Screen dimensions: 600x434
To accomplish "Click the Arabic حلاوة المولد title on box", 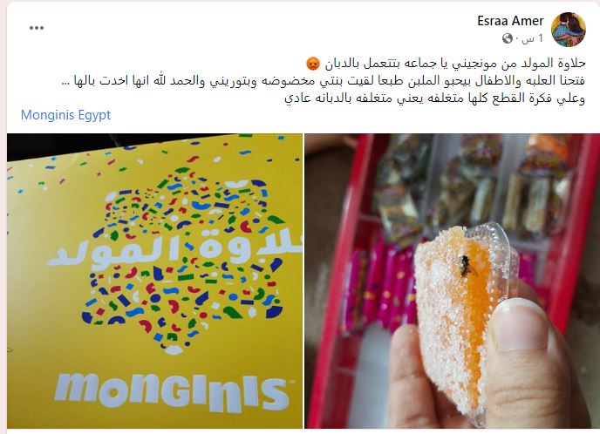I will pos(175,249).
